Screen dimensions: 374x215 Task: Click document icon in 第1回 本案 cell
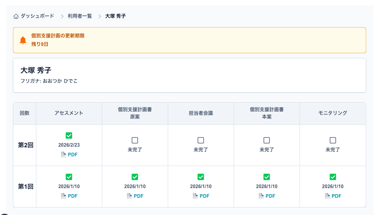(261, 196)
